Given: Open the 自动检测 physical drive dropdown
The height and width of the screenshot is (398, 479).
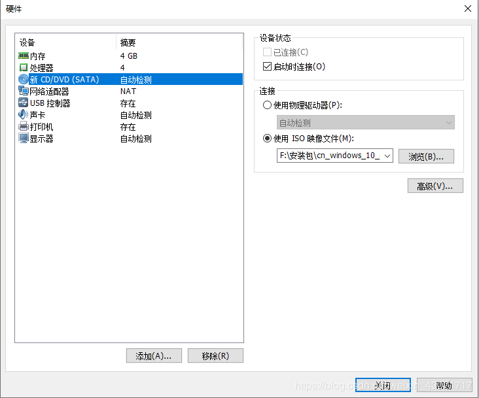Looking at the screenshot, I should 365,123.
